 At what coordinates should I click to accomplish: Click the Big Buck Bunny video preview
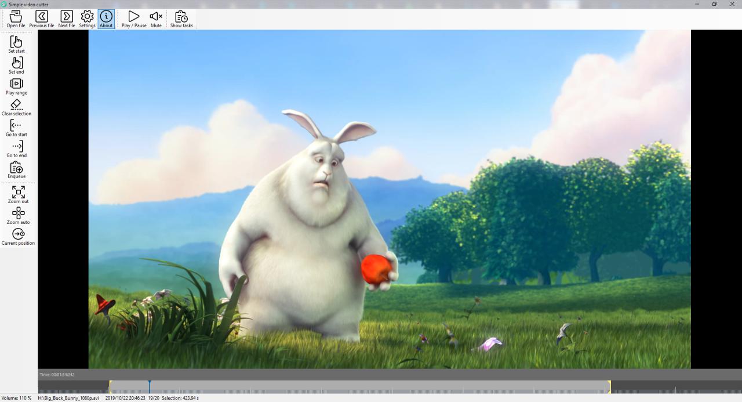[x=390, y=199]
